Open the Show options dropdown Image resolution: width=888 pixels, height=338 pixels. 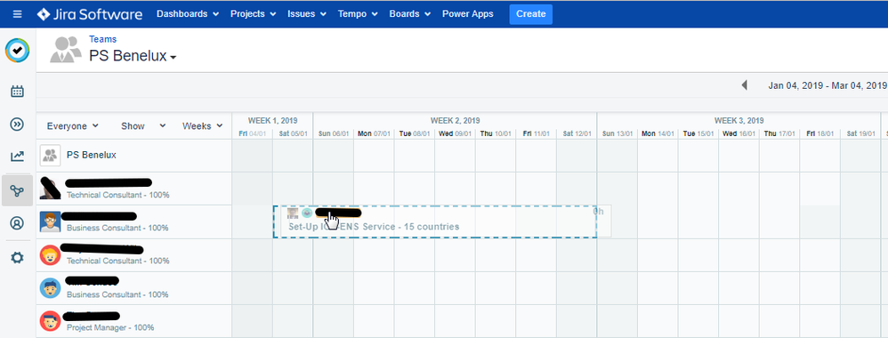click(x=143, y=126)
